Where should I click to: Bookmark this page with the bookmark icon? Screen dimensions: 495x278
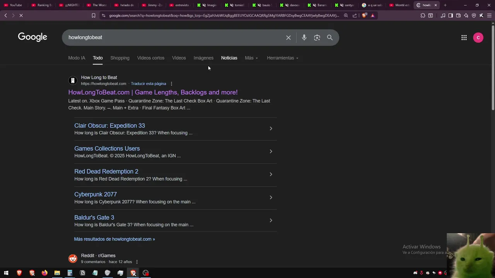click(x=94, y=15)
